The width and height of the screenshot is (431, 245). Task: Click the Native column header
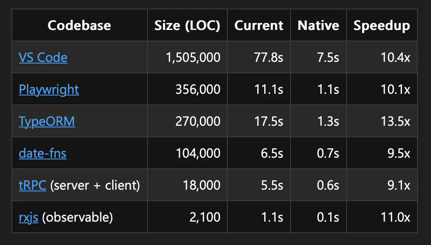tap(318, 25)
